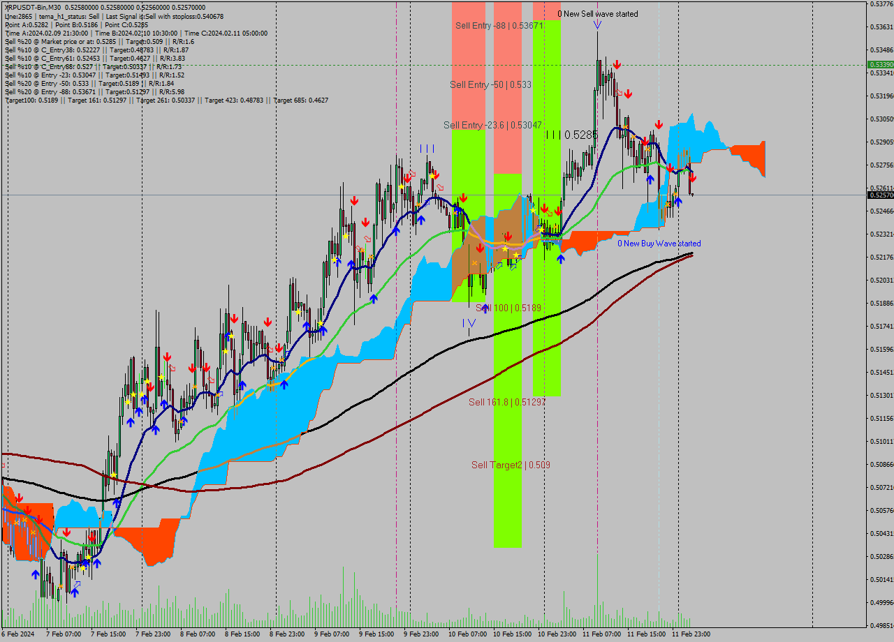The image size is (894, 642).
Task: Click the 7 Feb 15:00 time label
Action: click(108, 634)
